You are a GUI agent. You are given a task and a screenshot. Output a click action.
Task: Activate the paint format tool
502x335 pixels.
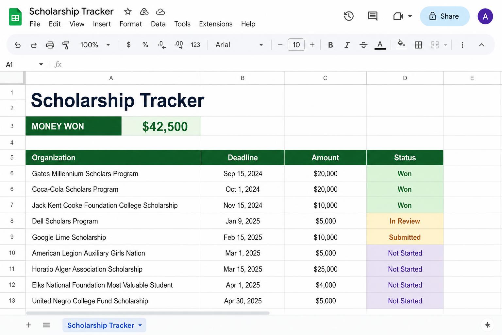click(x=66, y=45)
